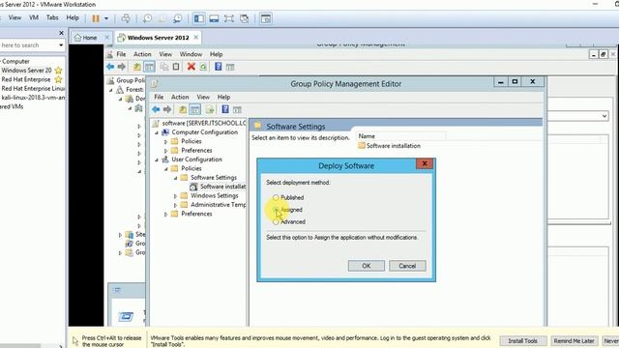Open VMware Help menu
Image resolution: width=619 pixels, height=348 pixels.
[73, 17]
